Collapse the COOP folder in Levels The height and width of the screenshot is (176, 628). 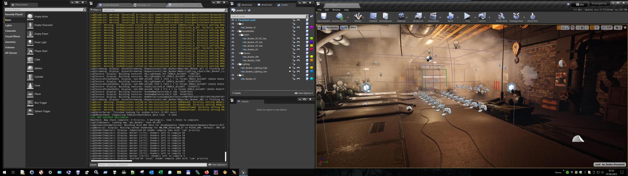[240, 35]
